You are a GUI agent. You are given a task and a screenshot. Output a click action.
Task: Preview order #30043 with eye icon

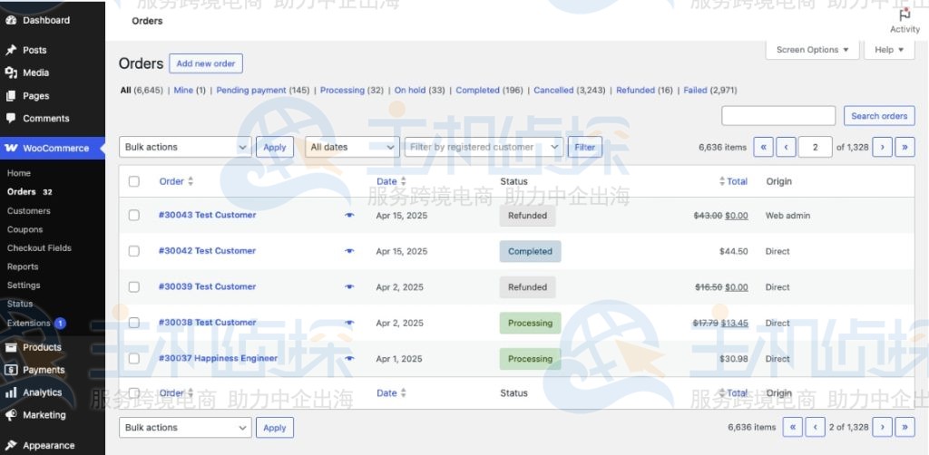coord(349,216)
